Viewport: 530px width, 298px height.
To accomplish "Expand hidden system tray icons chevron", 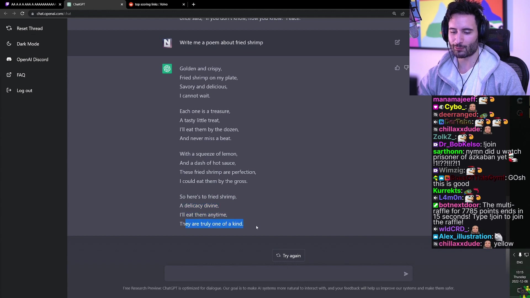I will tap(514, 255).
